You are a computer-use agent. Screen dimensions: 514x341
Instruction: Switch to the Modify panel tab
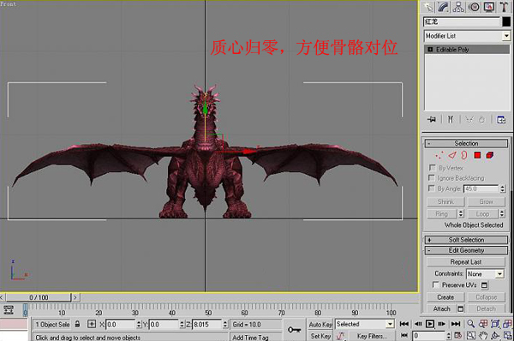tap(443, 7)
